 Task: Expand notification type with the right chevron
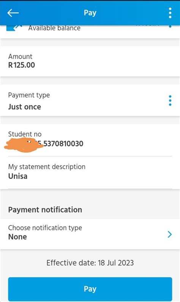[169, 234]
